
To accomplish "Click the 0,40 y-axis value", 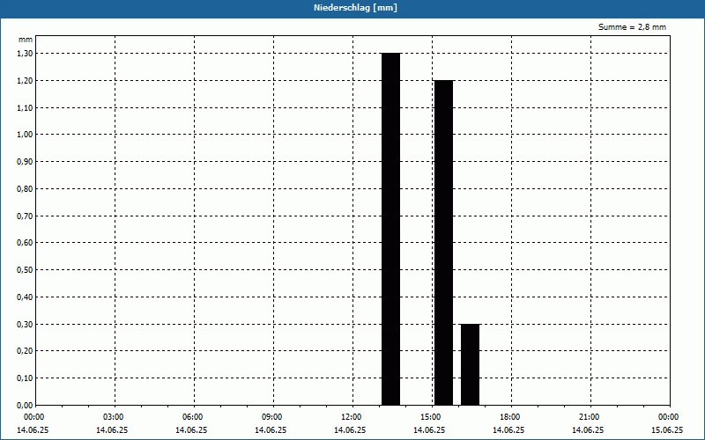I will click(x=25, y=297).
